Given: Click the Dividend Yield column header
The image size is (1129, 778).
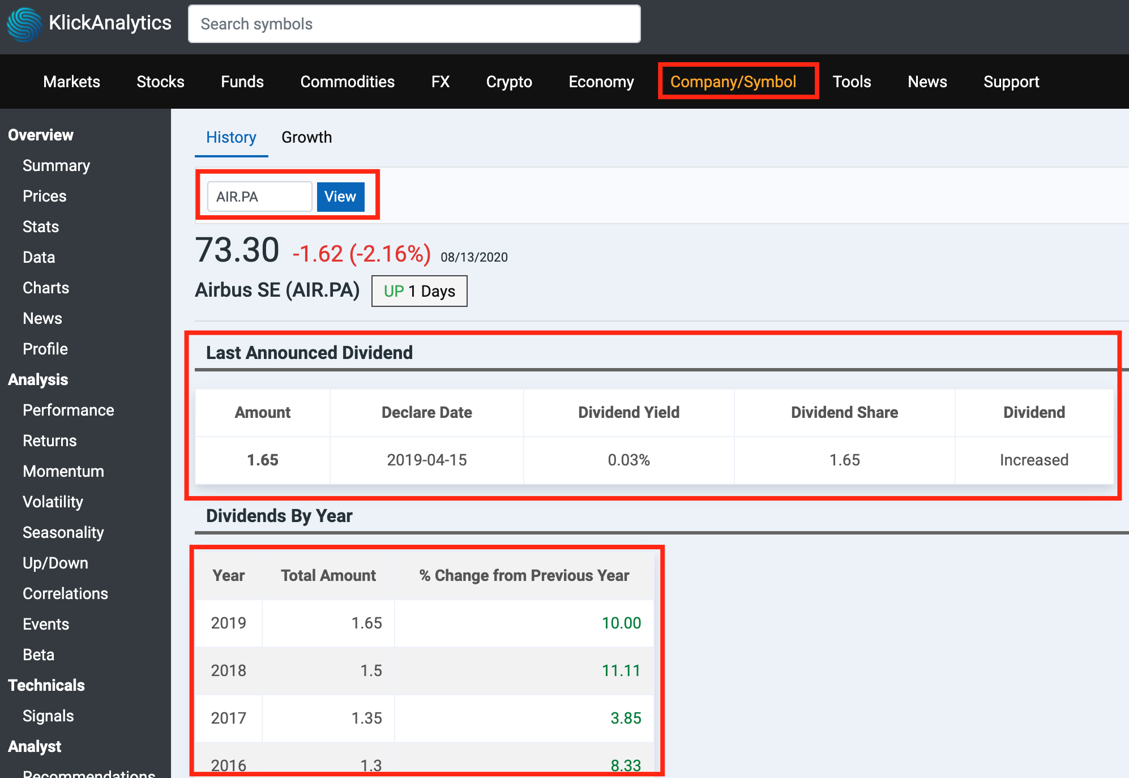Looking at the screenshot, I should pos(628,412).
